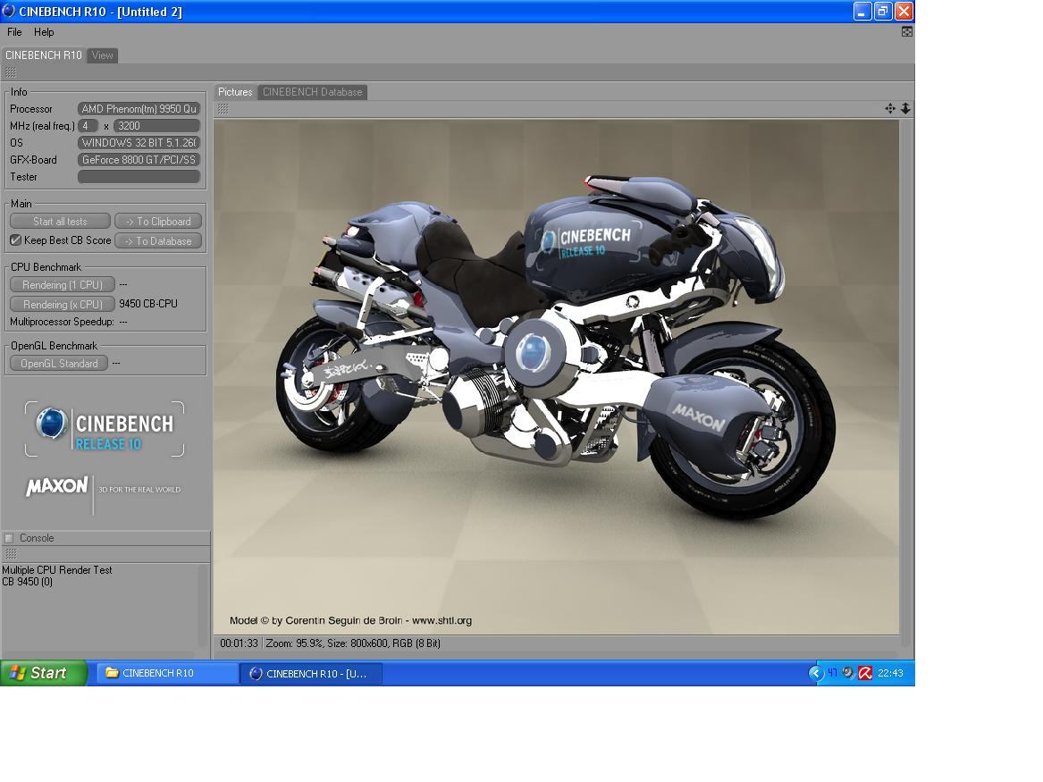Viewport: 1043px width, 782px height.
Task: Click the "CB 9450 (0)" console line
Action: click(x=28, y=582)
